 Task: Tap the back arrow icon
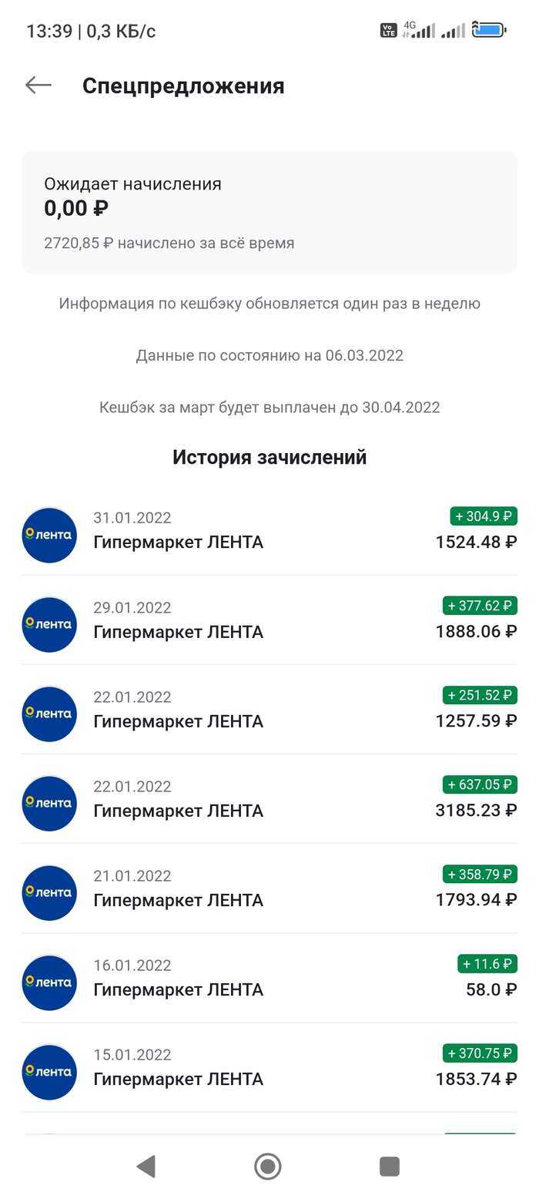click(38, 86)
